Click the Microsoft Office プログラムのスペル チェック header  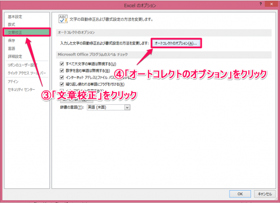tap(93, 54)
